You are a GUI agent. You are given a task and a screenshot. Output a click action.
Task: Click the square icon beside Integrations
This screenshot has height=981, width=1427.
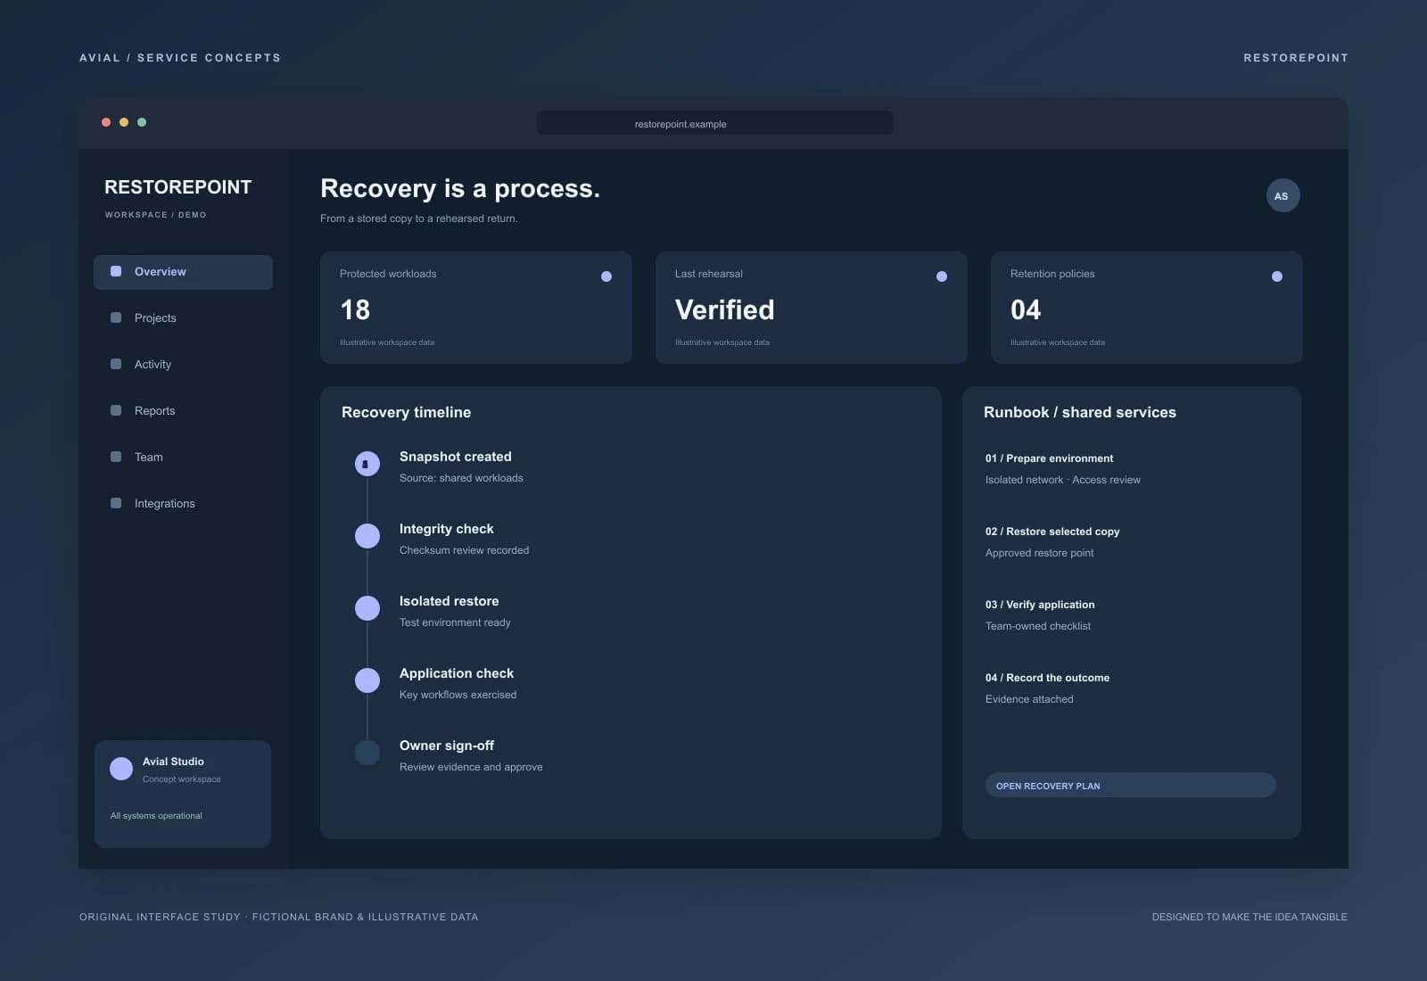click(x=116, y=503)
